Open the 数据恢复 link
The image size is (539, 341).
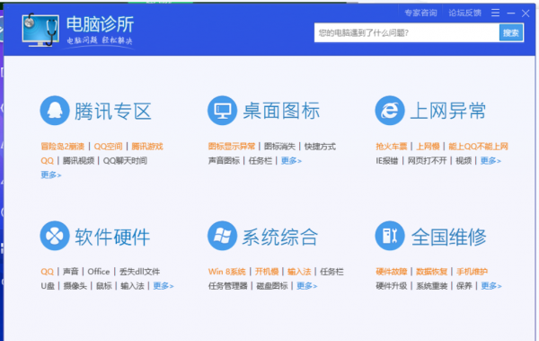[x=432, y=272]
